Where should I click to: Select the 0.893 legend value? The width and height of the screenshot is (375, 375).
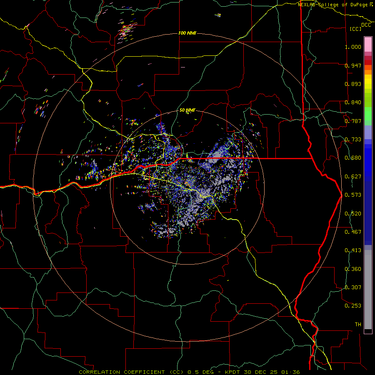tap(353, 84)
